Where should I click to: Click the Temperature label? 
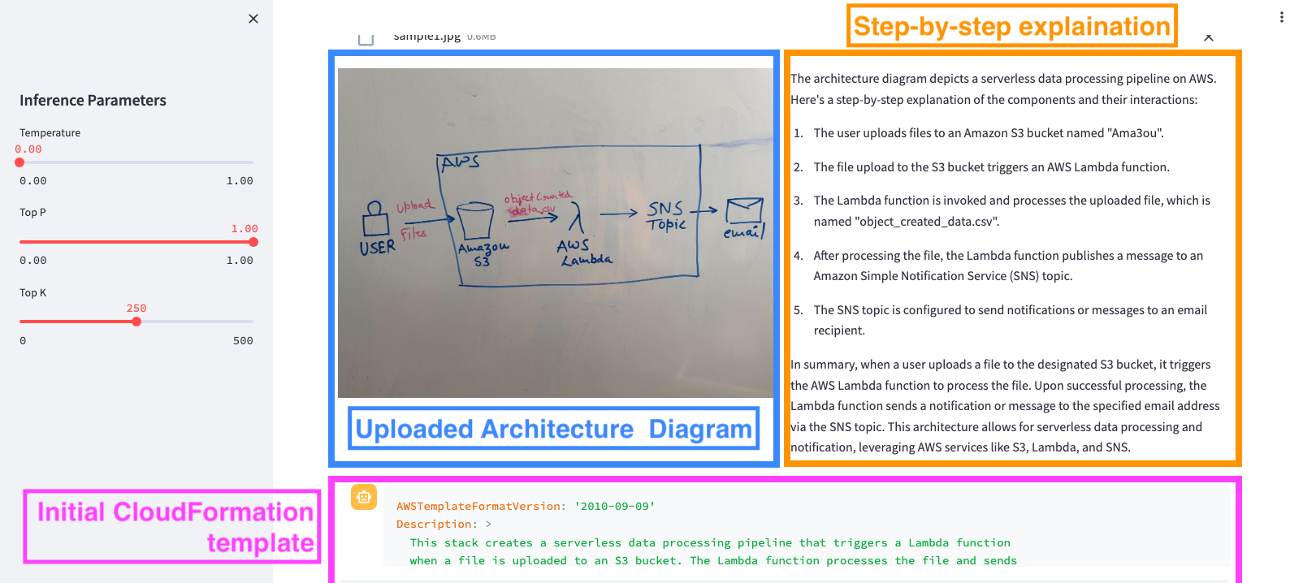pyautogui.click(x=50, y=133)
